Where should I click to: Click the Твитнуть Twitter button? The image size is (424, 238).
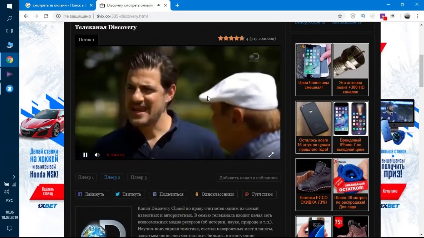point(129,194)
